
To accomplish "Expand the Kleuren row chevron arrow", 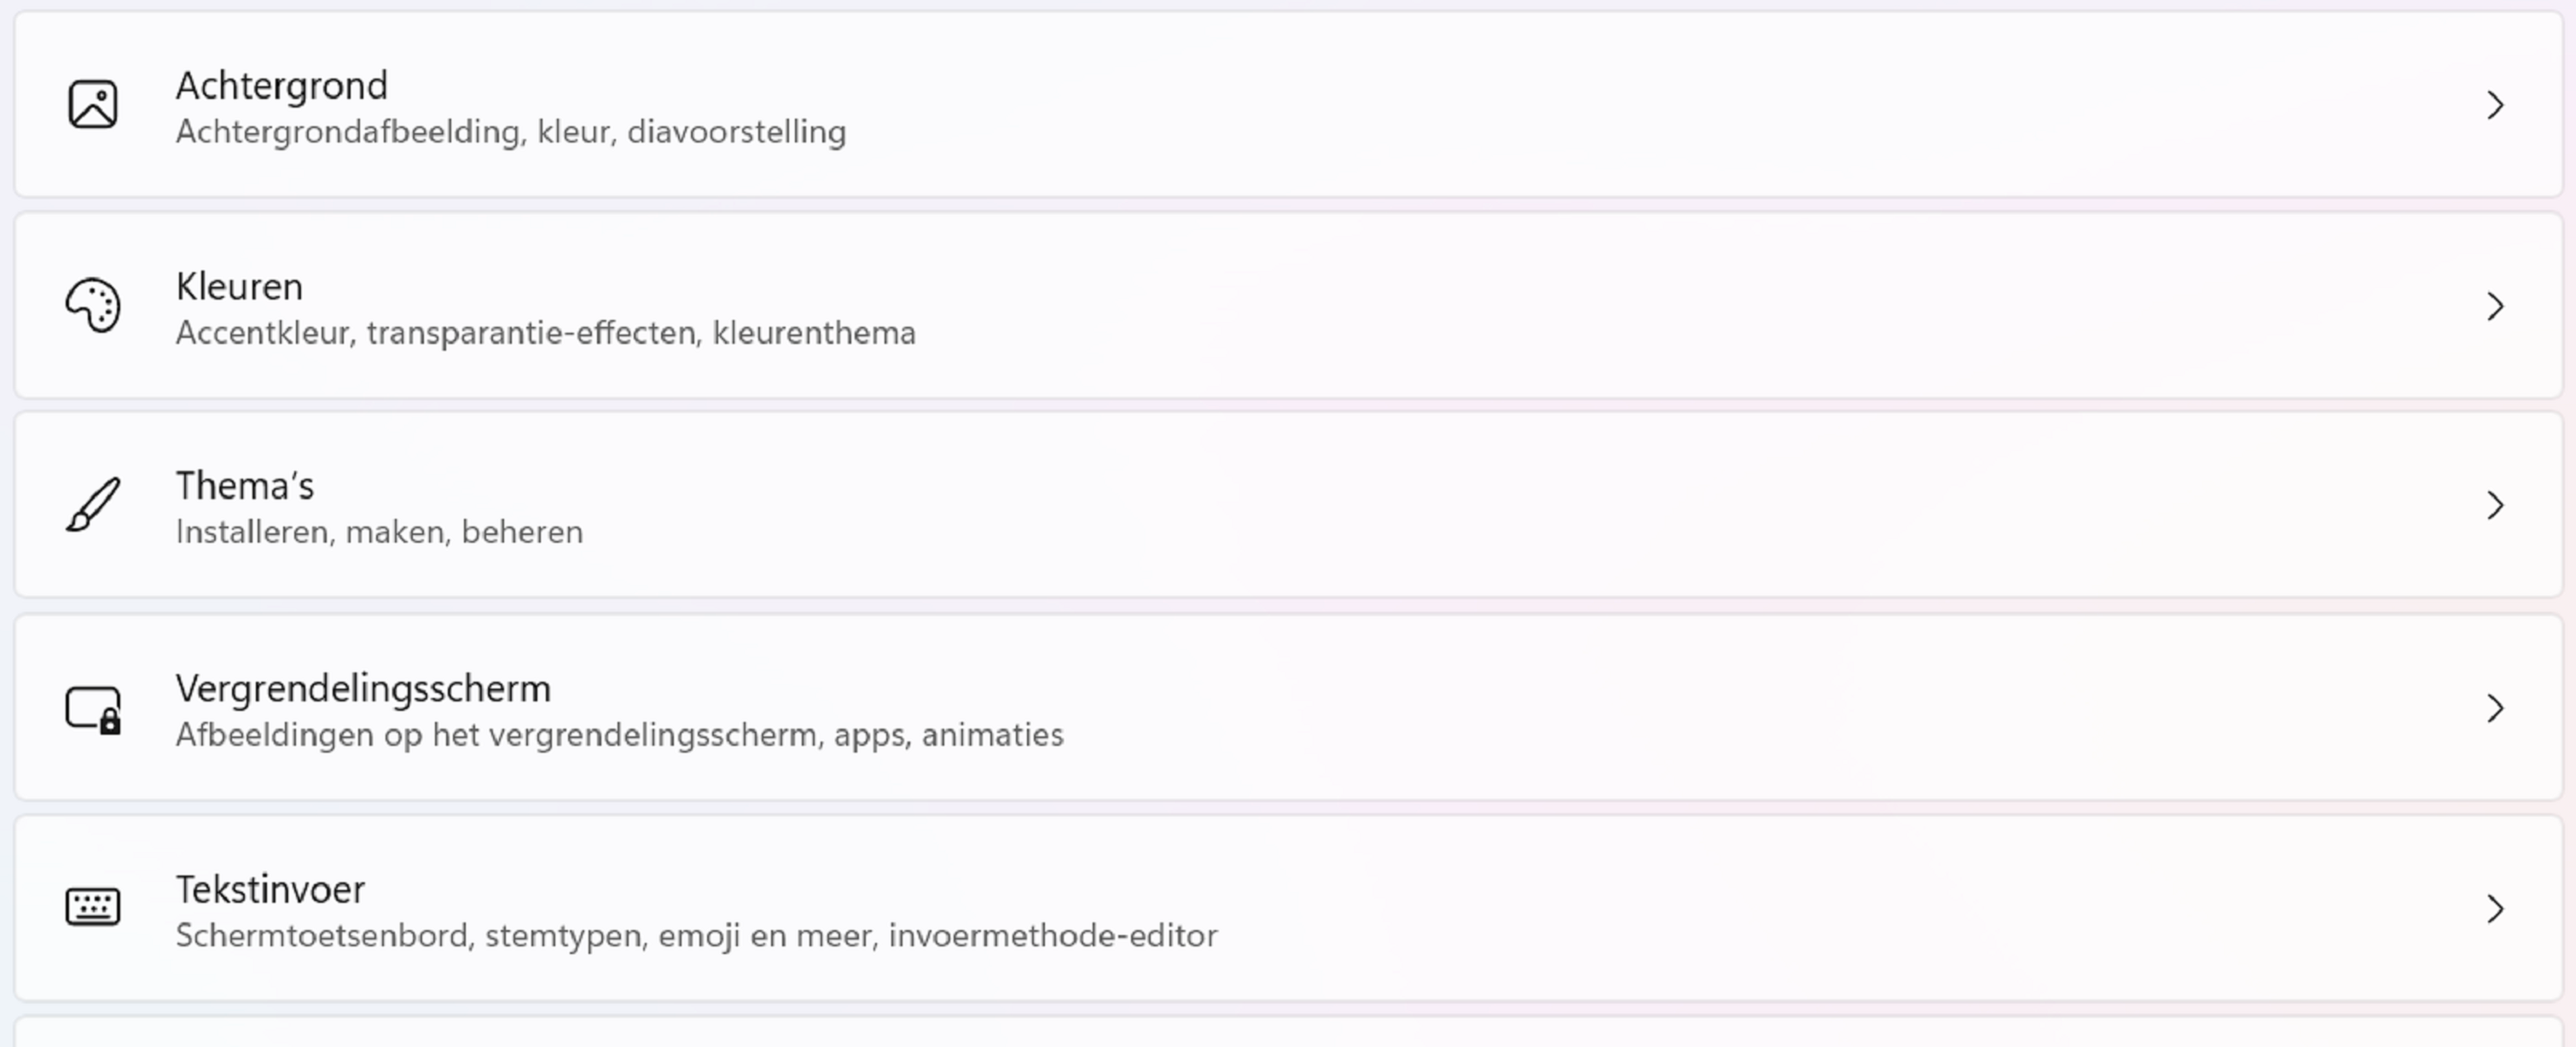I will [x=2495, y=306].
